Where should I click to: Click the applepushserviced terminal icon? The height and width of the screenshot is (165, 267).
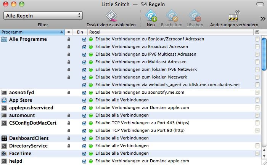coord(4,108)
